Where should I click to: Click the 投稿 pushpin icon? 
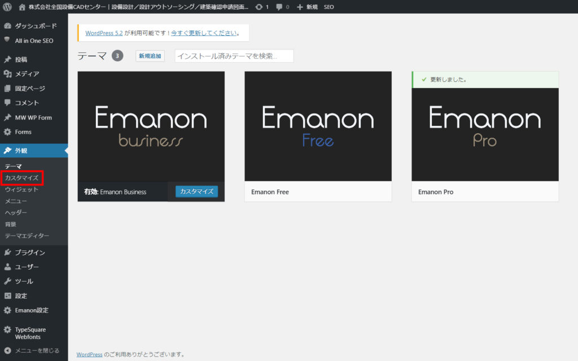[x=7, y=59]
